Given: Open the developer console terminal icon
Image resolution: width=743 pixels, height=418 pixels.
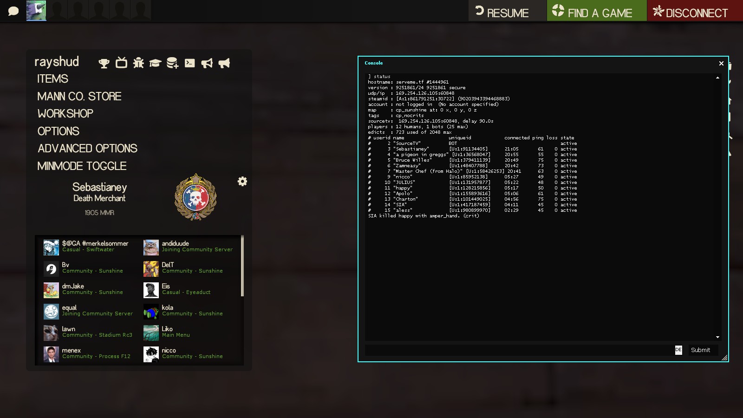Looking at the screenshot, I should point(189,63).
